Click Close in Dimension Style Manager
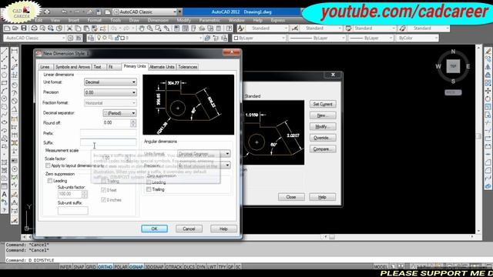 click(x=291, y=197)
